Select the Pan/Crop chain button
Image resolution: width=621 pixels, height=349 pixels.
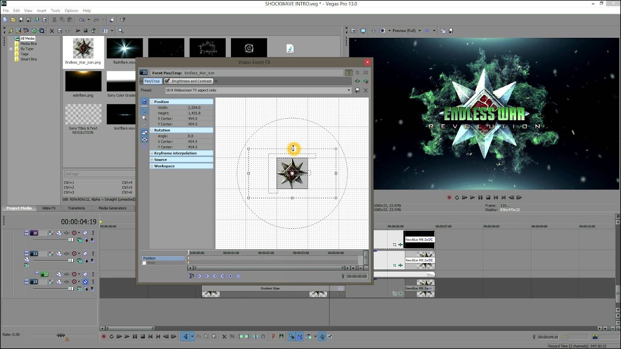tap(152, 81)
